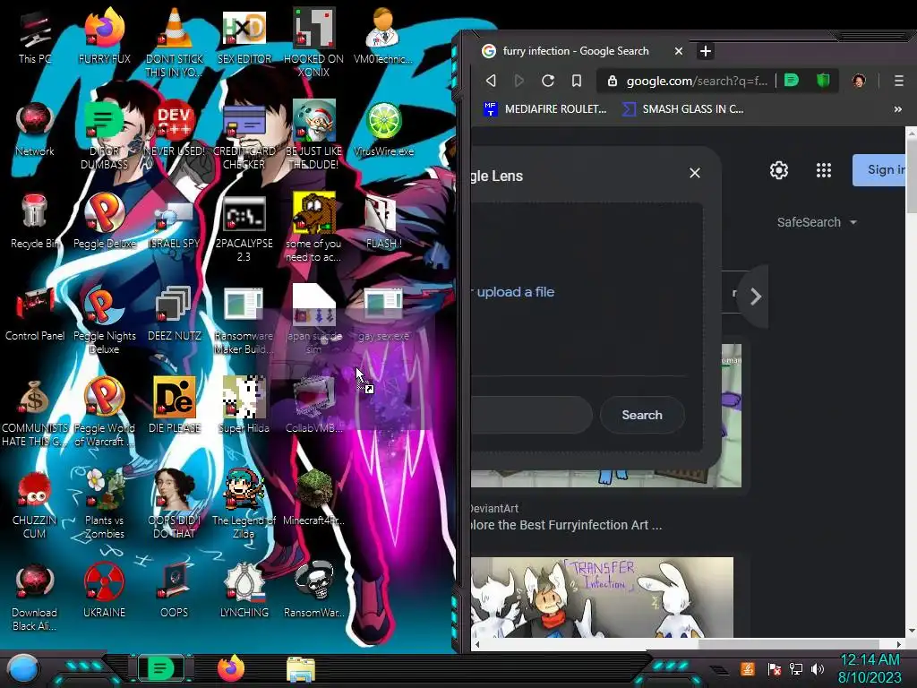Viewport: 917px width, 688px height.
Task: Open the Peggle Deluxe shortcut
Action: (104, 222)
